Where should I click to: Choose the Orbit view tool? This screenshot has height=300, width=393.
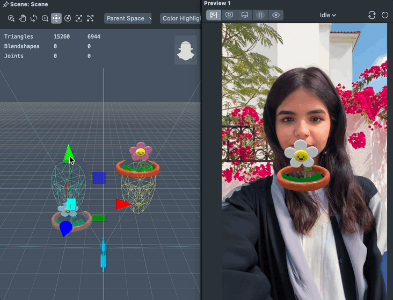click(34, 18)
